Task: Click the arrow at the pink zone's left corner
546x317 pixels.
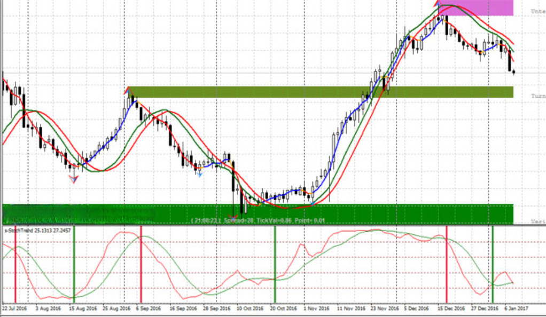Action: pos(439,3)
